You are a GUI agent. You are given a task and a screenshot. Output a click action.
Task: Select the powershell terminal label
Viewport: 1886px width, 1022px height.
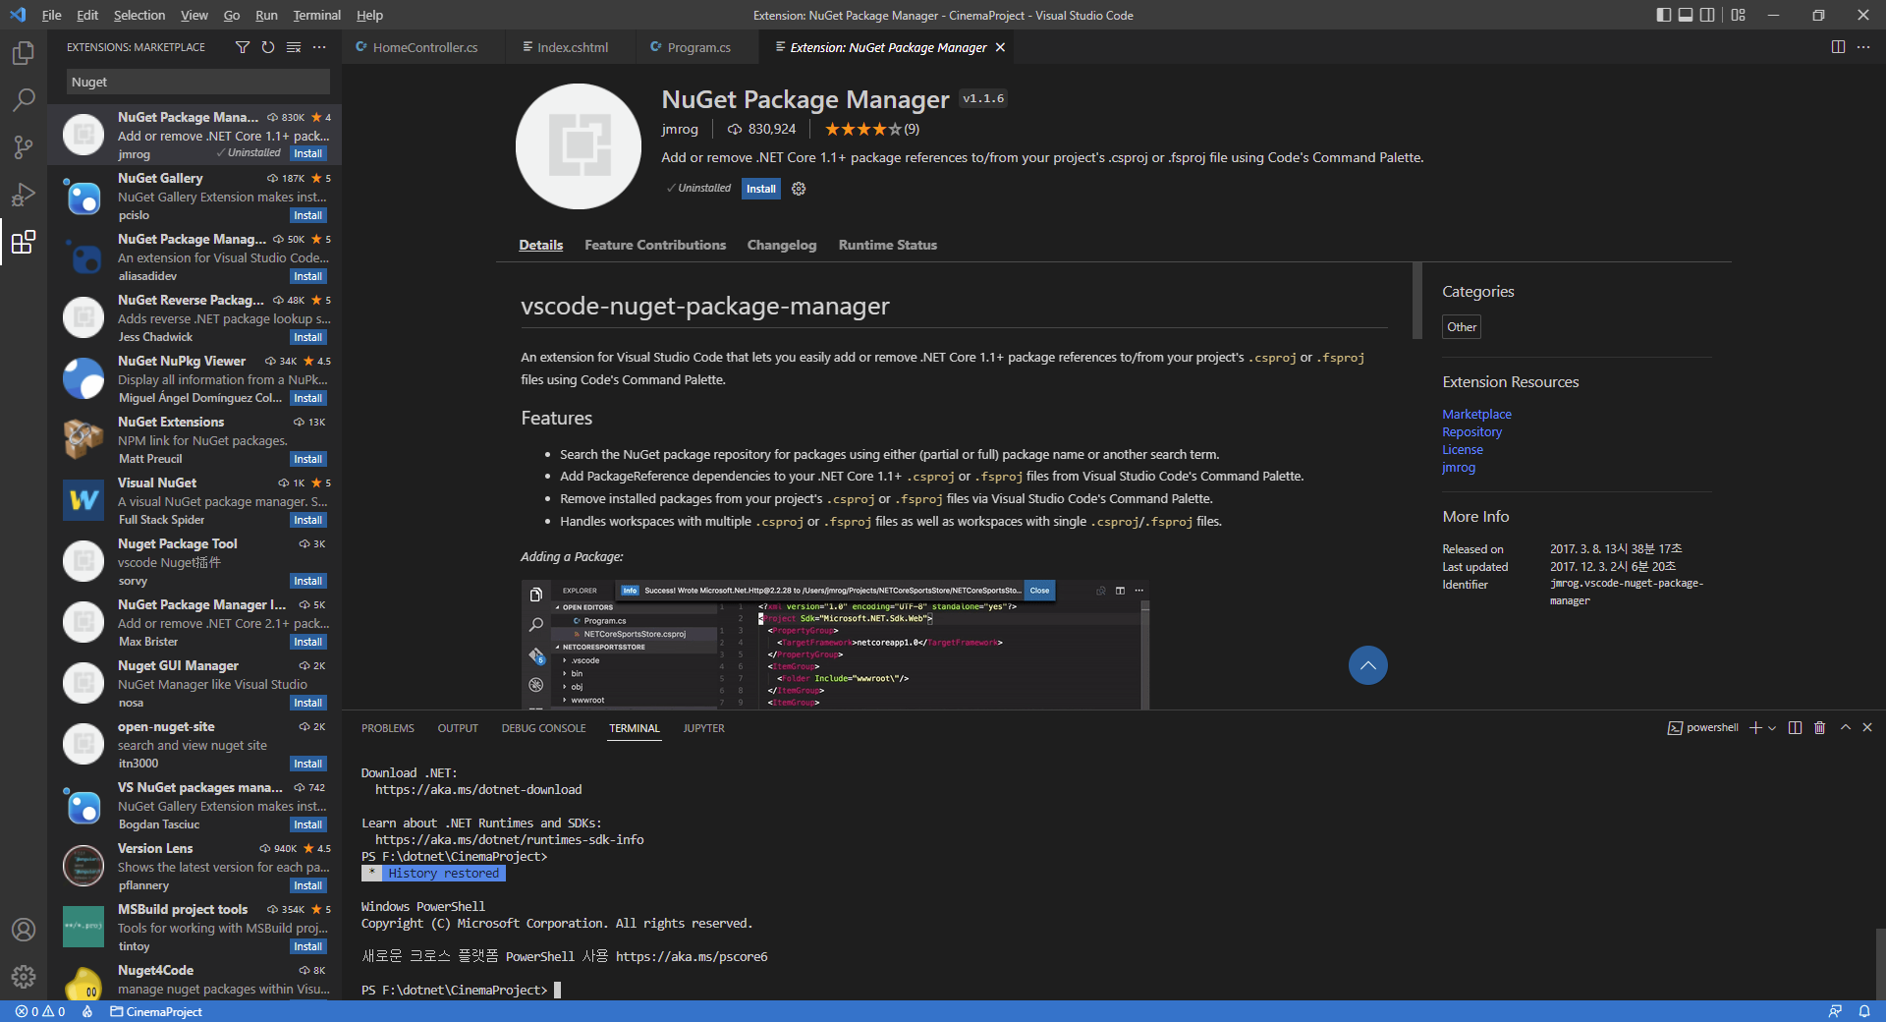click(x=1702, y=728)
